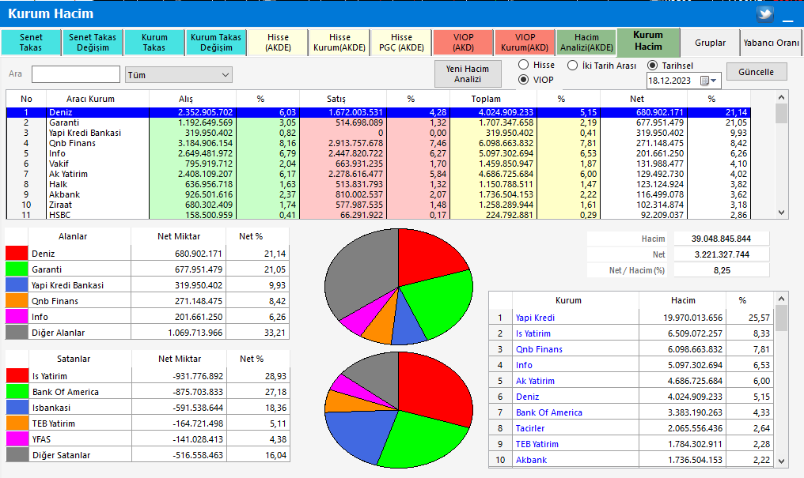Click the down arrow of the Kurum list scrollbar

781,461
